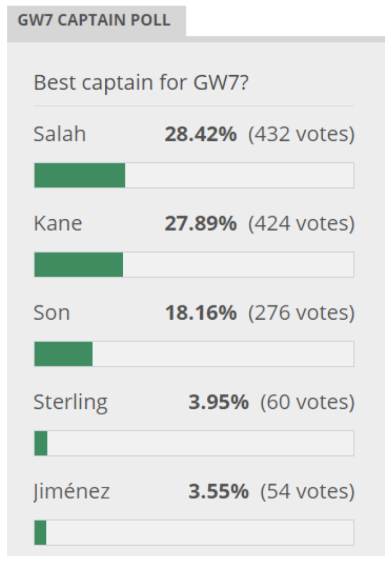Click the (54 votes) count for Jiménez
Viewport: 390px width, 563px height.
pos(308,491)
